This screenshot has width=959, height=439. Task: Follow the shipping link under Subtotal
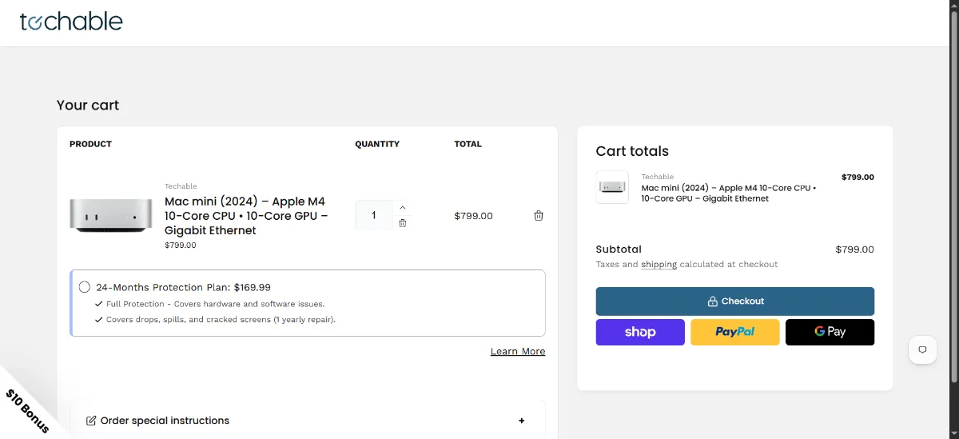659,265
